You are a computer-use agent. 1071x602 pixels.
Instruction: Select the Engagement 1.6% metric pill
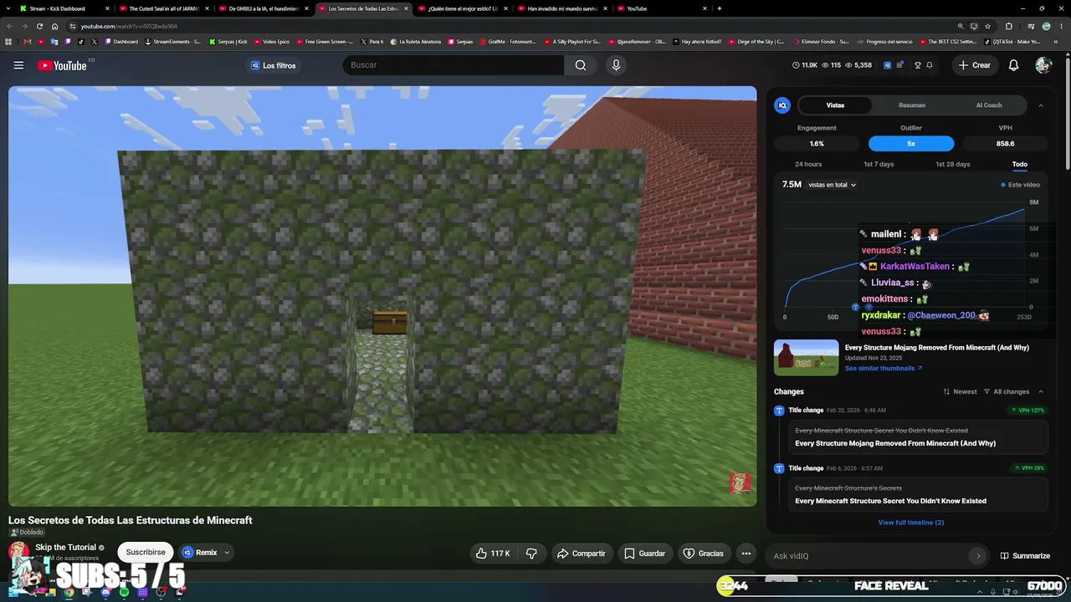coord(817,144)
